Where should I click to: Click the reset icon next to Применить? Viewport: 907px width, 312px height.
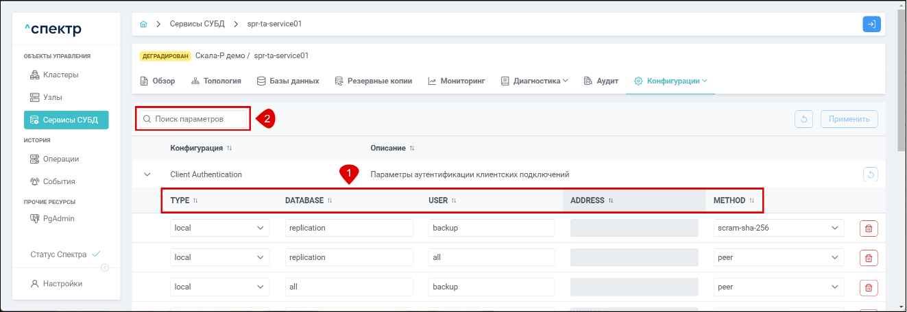[803, 119]
